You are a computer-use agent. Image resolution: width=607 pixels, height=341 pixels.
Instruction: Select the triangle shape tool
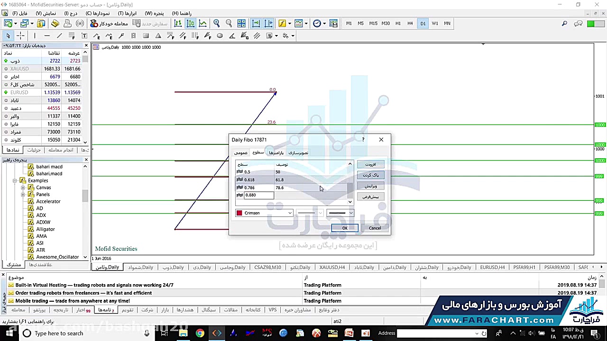pyautogui.click(x=158, y=36)
